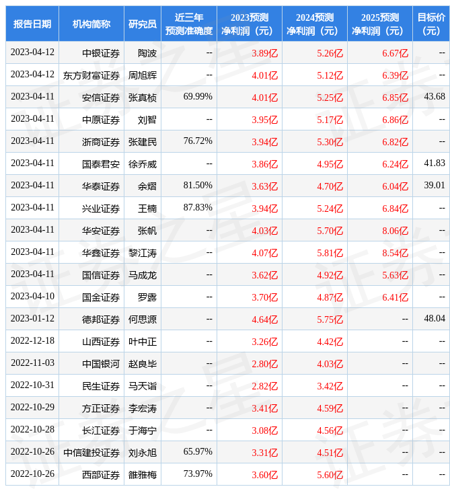Click accuracy value 73.97%
Screen dimensions: 450x491
click(198, 474)
